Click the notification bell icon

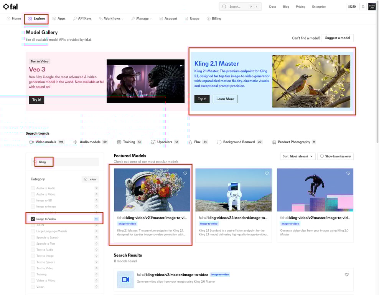(363, 7)
